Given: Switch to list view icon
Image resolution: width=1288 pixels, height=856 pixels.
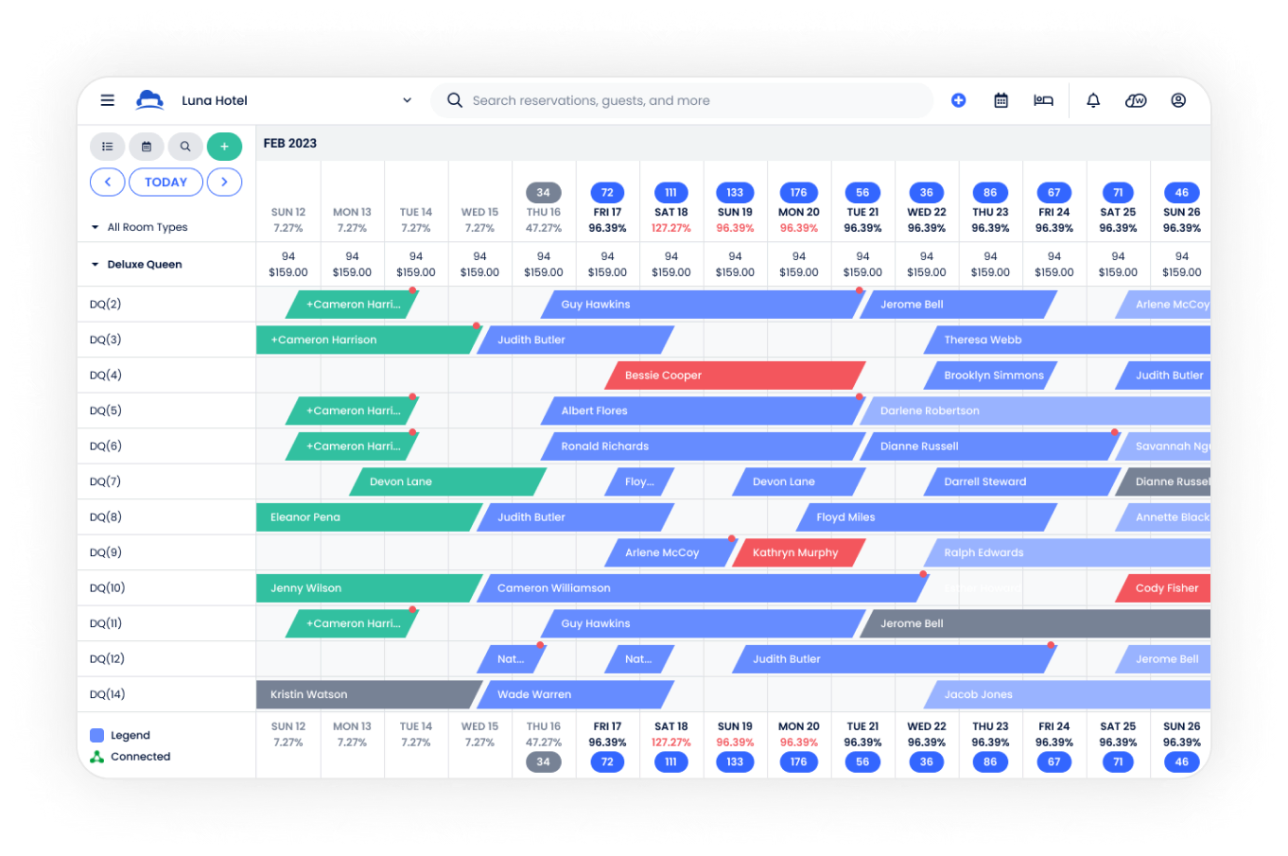Looking at the screenshot, I should point(108,147).
